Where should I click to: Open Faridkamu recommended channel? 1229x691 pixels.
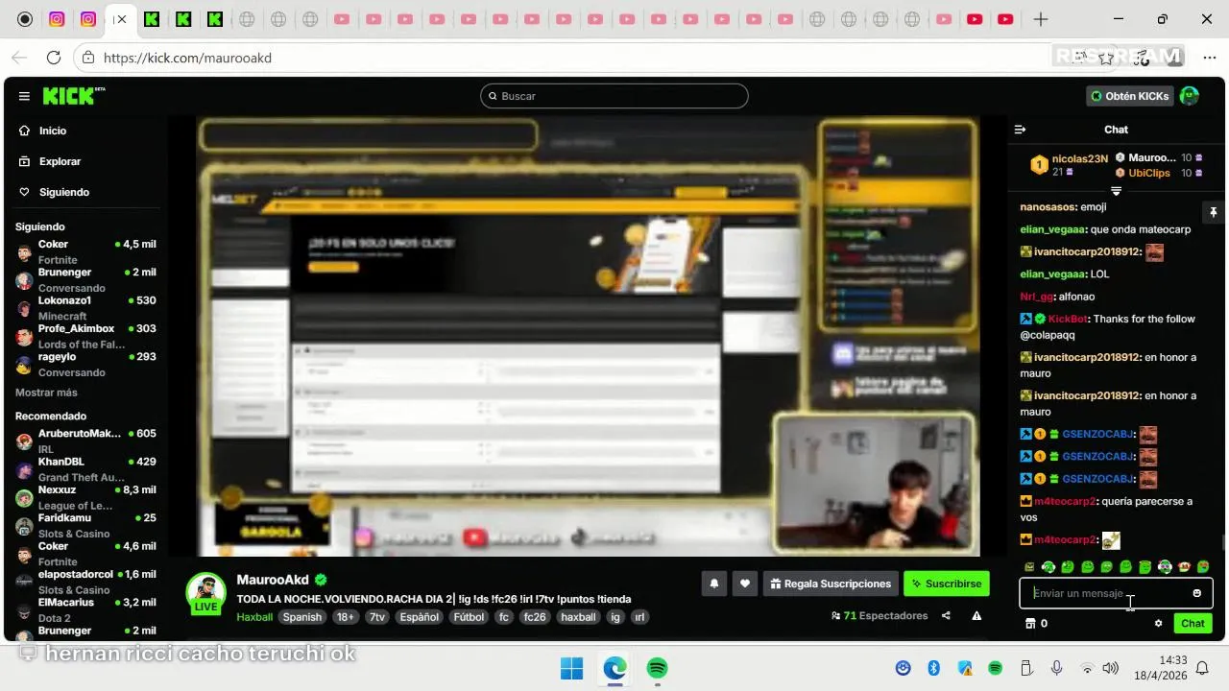(x=84, y=526)
